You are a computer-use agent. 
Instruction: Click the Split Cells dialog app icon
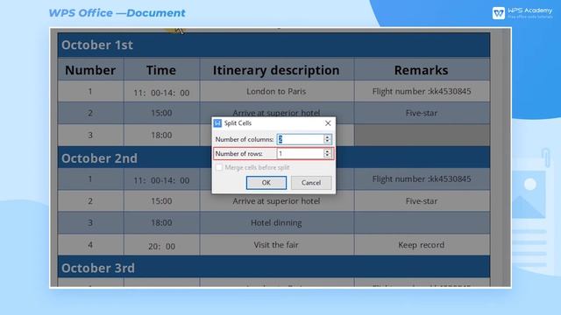(x=217, y=123)
